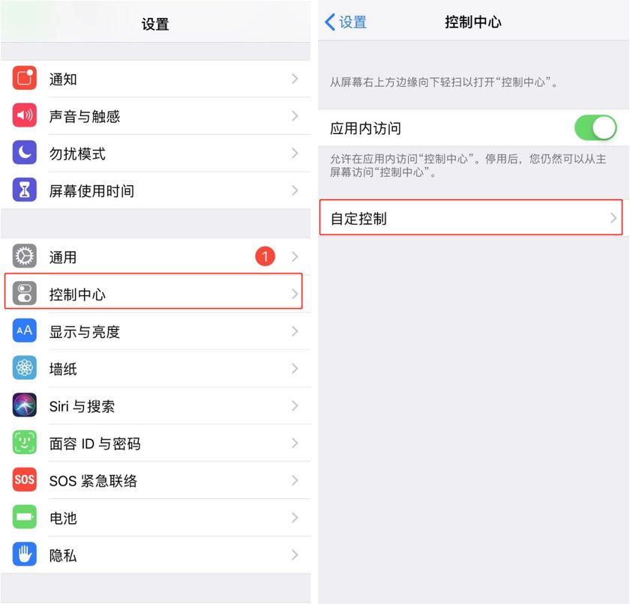The height and width of the screenshot is (604, 630).
Task: Open the 控制中心 toggle-switch icon
Action: pos(25,293)
